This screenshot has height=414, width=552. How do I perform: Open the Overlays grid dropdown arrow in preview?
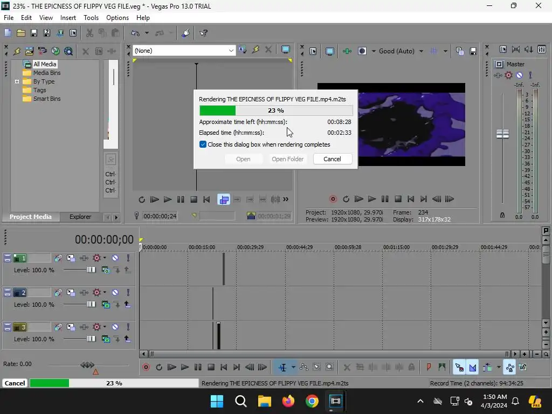click(445, 51)
